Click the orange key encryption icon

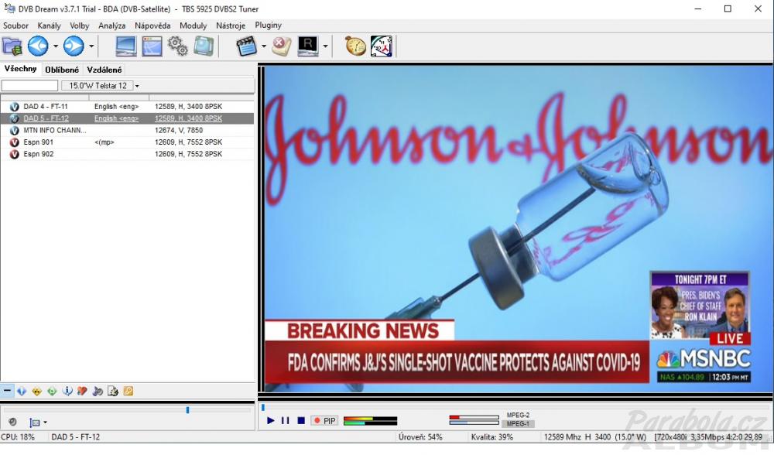pos(128,392)
